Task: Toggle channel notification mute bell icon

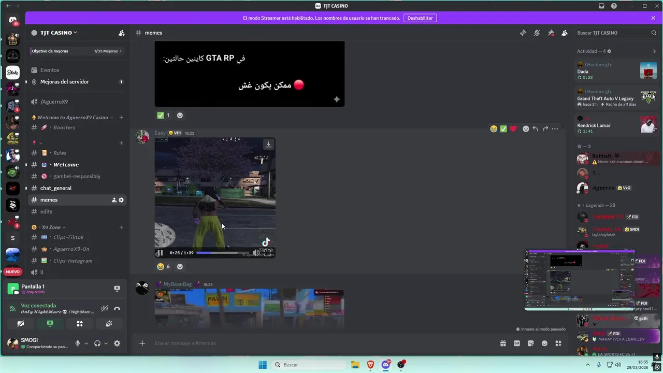Action: tap(537, 33)
